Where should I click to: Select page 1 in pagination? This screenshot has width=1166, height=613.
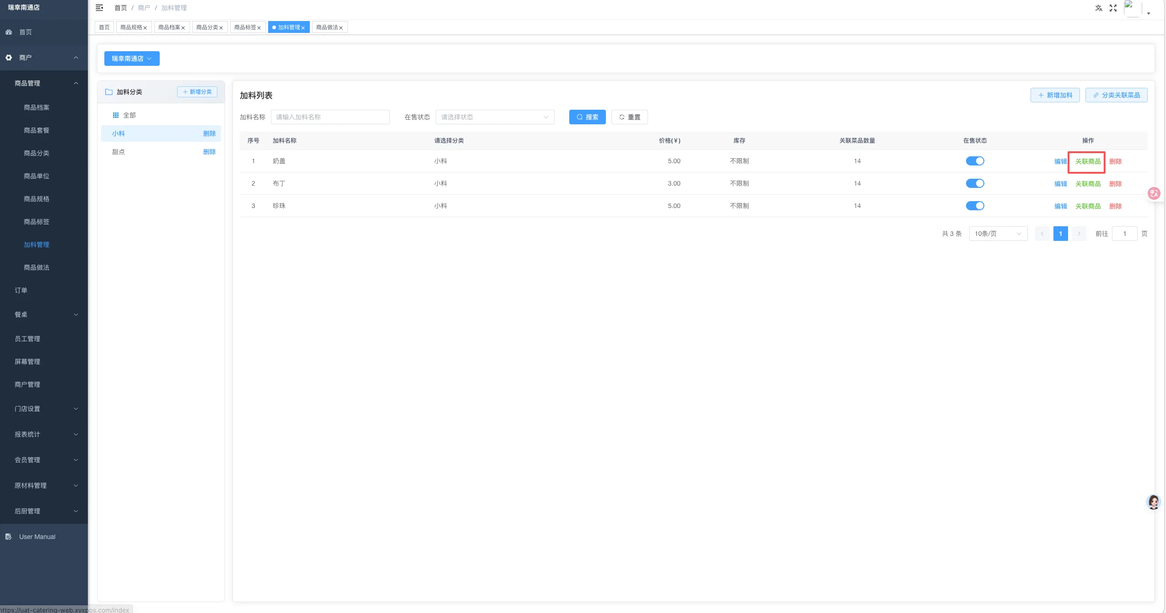(x=1060, y=234)
